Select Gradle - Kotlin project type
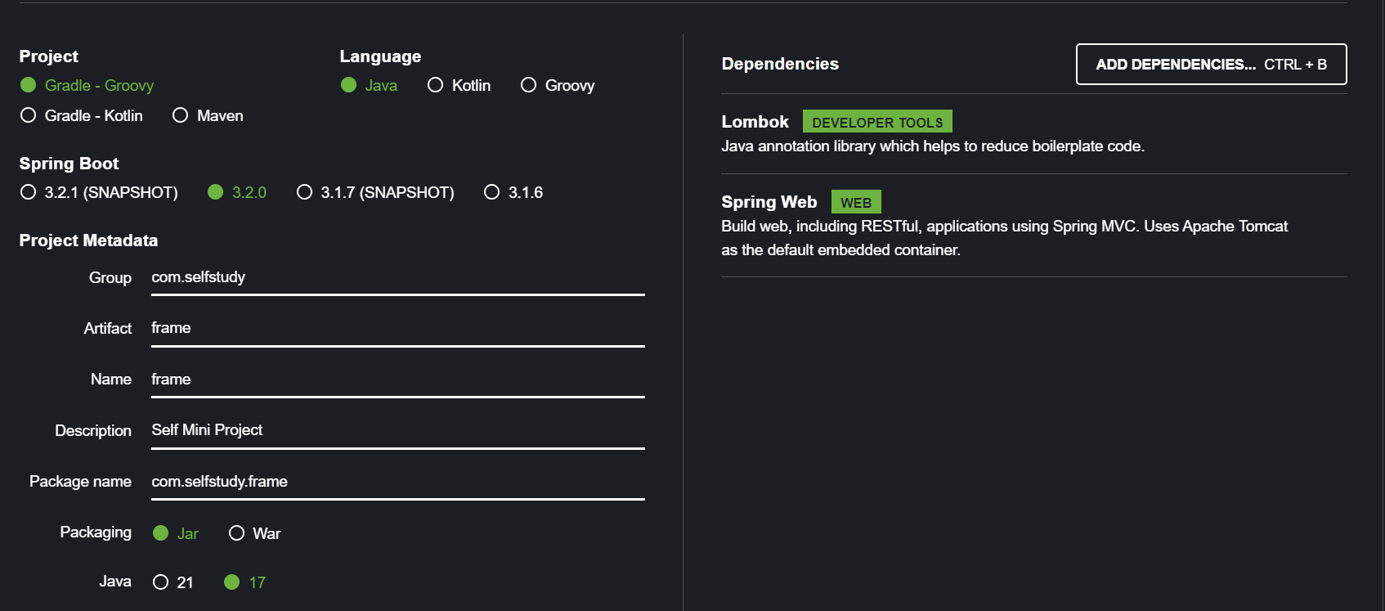The height and width of the screenshot is (611, 1385). pos(81,115)
